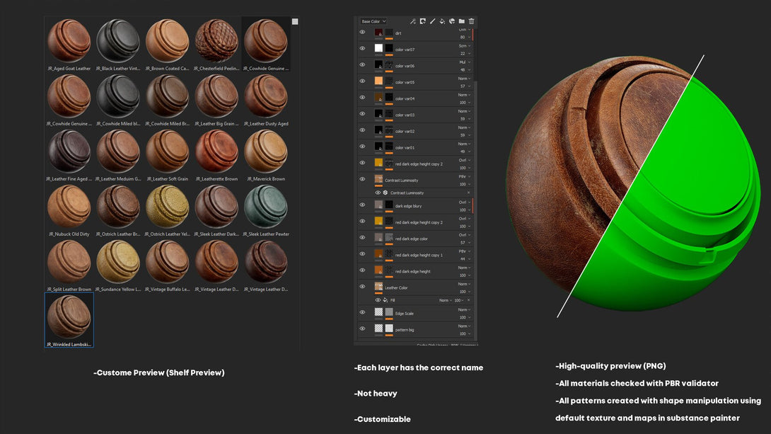Click the Add mask icon in layers toolbar
Image resolution: width=771 pixels, height=434 pixels.
pyautogui.click(x=422, y=21)
